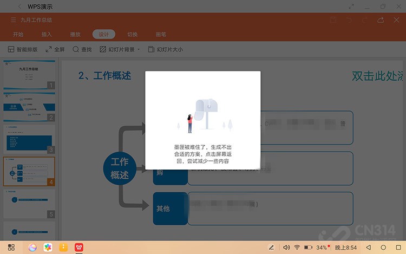Enter full-screen window mode from the title bar

tap(351, 6)
